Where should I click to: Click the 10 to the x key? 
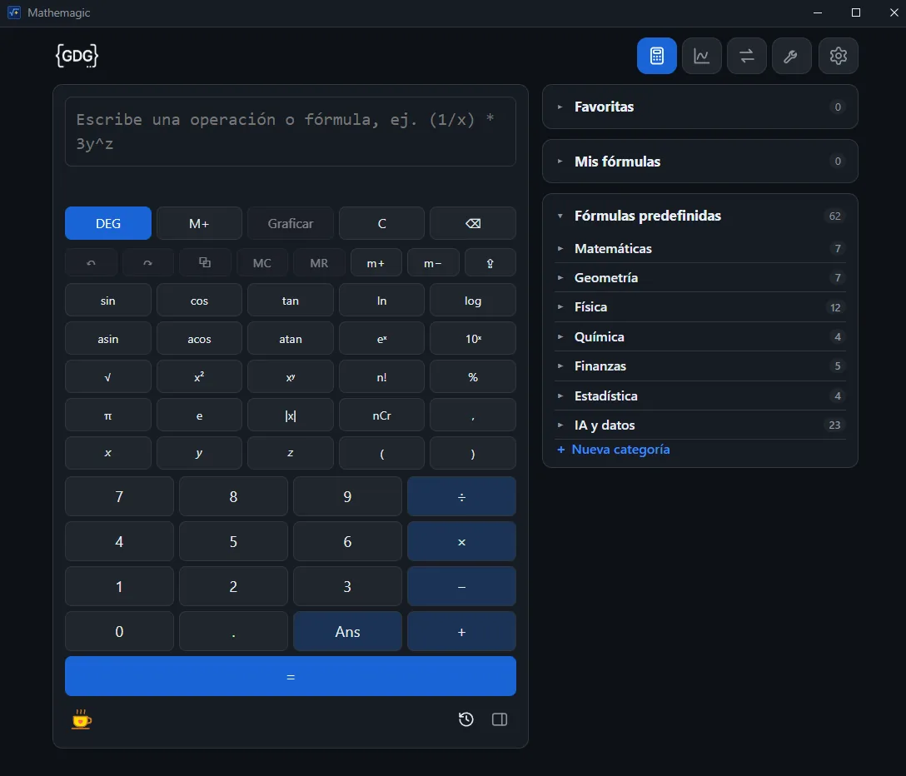(x=473, y=339)
